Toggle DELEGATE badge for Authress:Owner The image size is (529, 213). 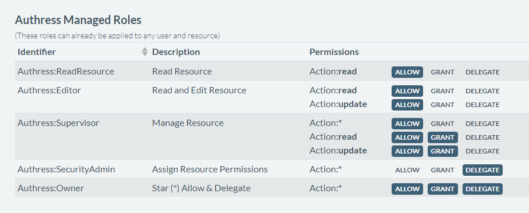point(483,189)
